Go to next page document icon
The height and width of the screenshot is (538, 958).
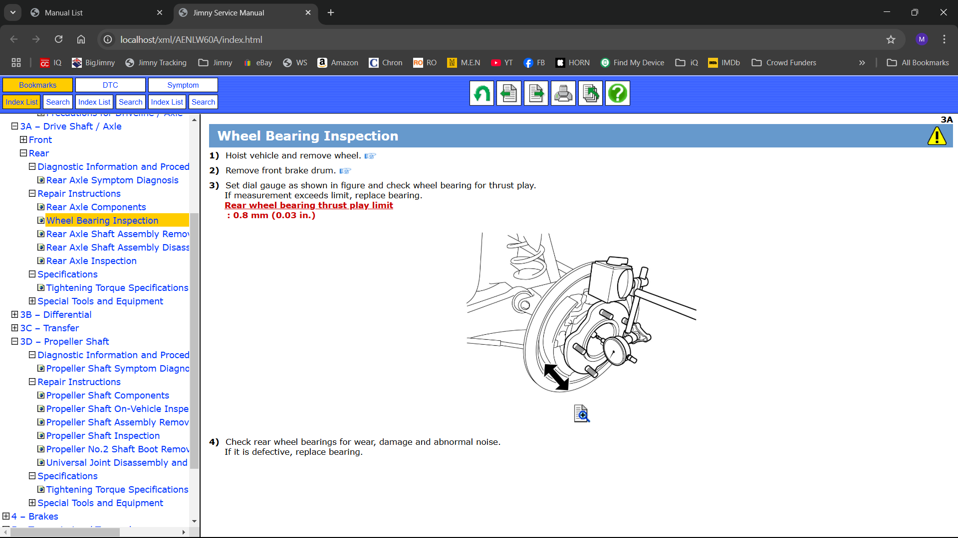point(536,93)
